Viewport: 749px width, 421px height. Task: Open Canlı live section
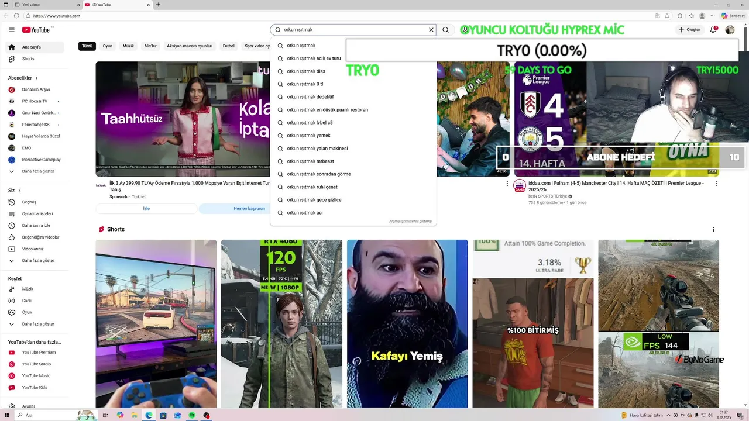tap(35, 301)
